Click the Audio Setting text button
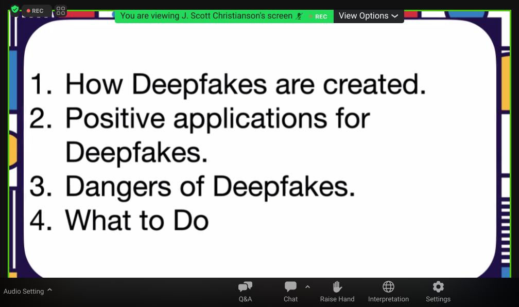This screenshot has width=519, height=307. pos(24,292)
